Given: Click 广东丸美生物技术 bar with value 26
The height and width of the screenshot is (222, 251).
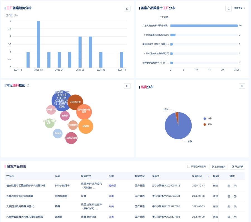Looking at the screenshot, I should (x=204, y=25).
